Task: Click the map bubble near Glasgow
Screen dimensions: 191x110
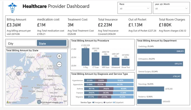Action: click(38, 55)
